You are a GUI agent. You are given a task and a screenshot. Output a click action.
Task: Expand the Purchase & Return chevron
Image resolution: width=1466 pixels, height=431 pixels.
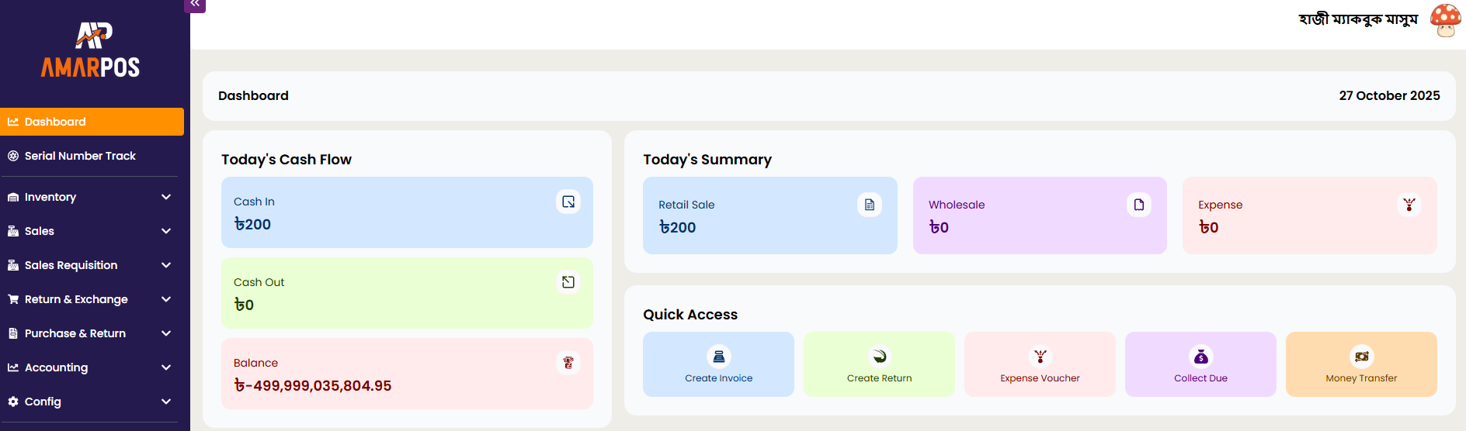tap(166, 333)
